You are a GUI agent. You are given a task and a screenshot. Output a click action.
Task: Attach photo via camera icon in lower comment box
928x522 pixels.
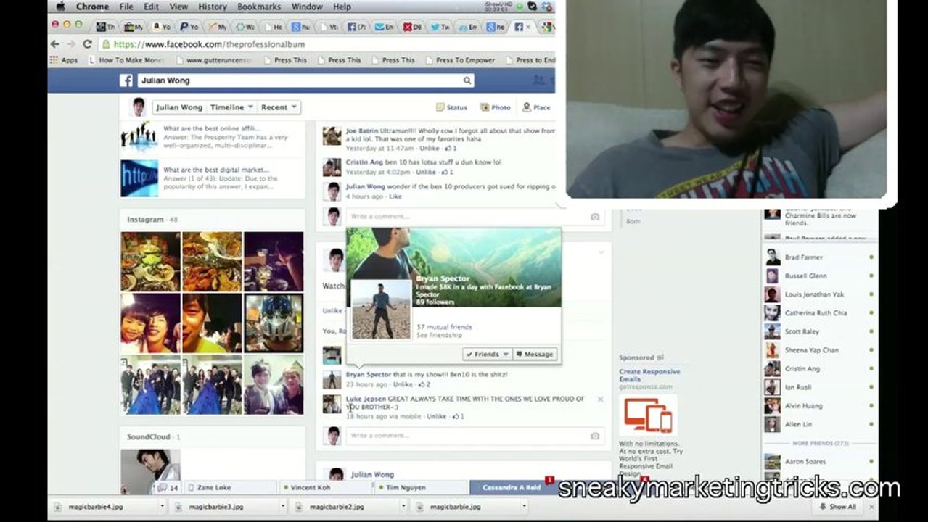pyautogui.click(x=595, y=436)
